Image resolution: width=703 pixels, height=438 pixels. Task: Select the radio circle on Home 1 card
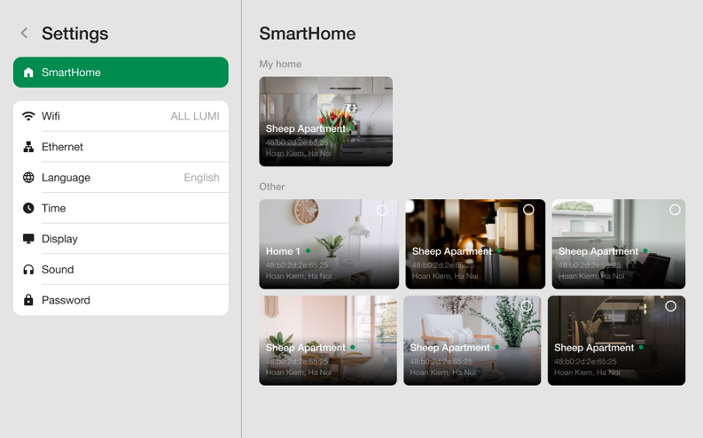click(382, 211)
